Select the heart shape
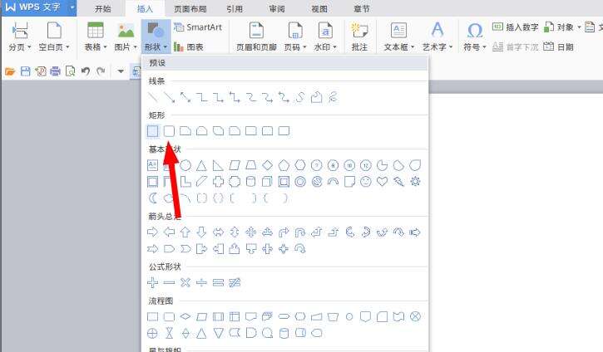 (382, 182)
